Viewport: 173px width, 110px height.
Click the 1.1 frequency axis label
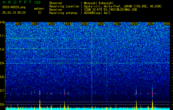click(2, 36)
